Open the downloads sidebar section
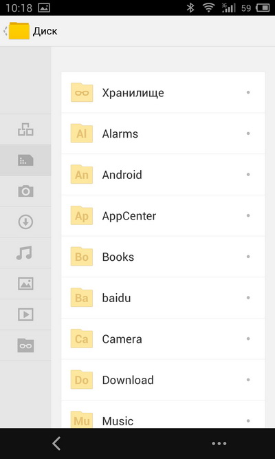 tap(25, 222)
